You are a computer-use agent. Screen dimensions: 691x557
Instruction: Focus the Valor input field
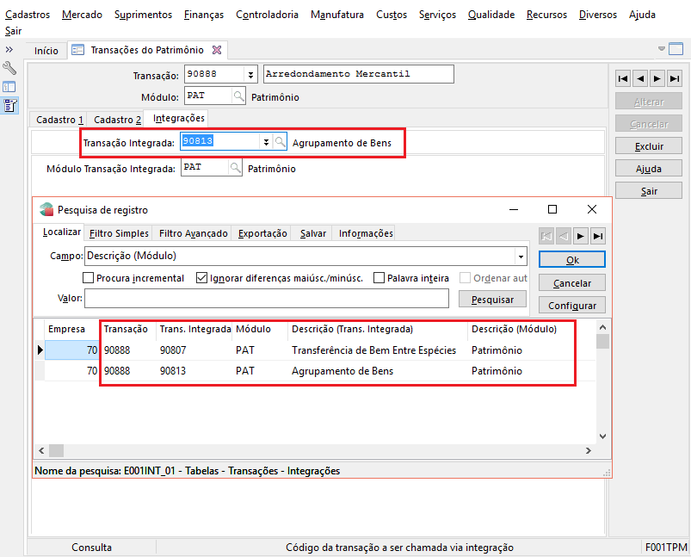pyautogui.click(x=267, y=299)
